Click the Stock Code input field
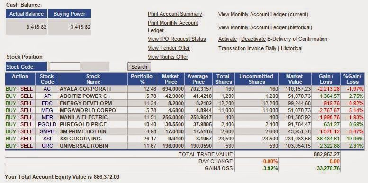This screenshot has height=183, width=368. 65,67
